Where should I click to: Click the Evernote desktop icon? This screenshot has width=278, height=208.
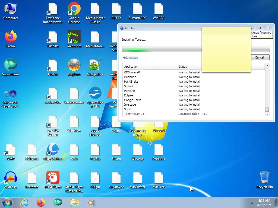(32, 180)
